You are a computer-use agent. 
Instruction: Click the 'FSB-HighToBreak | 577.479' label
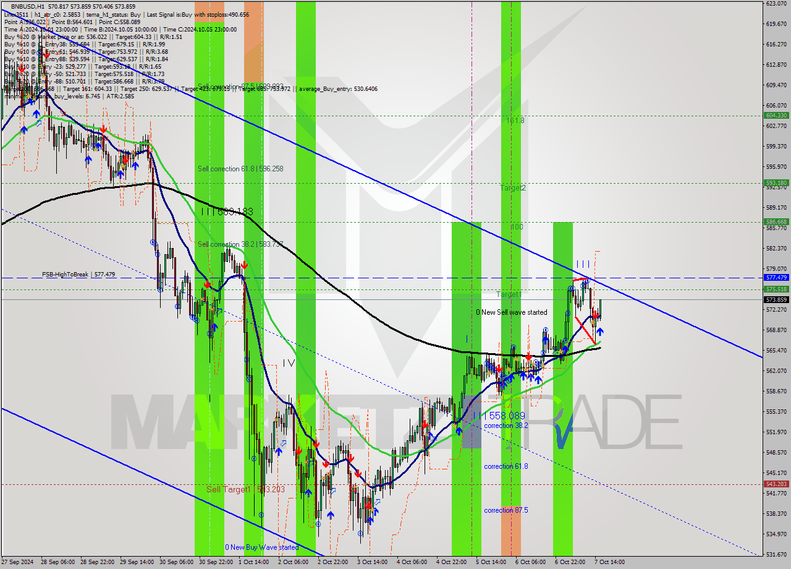78,274
